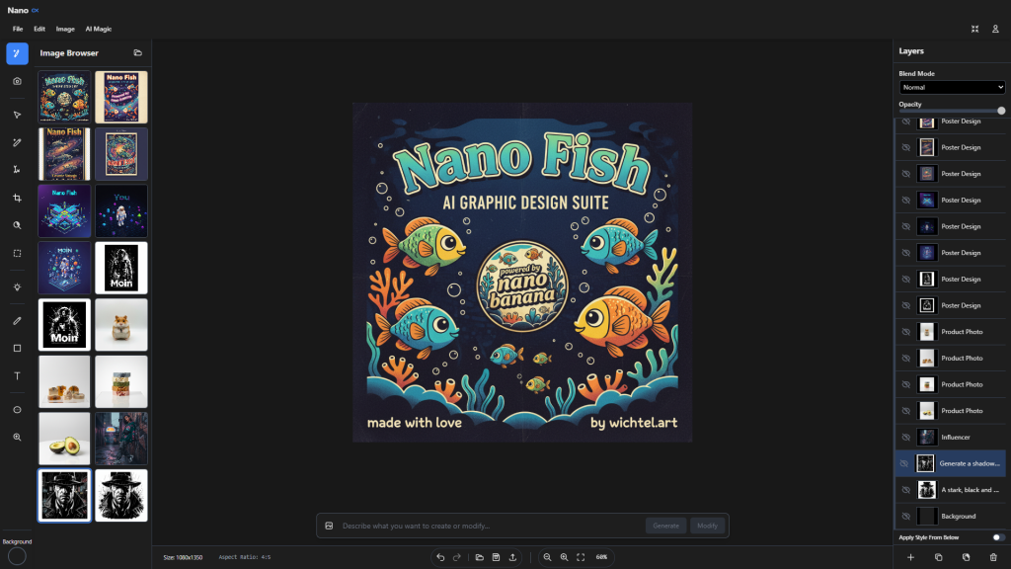Click the Export upload icon

[x=513, y=556]
